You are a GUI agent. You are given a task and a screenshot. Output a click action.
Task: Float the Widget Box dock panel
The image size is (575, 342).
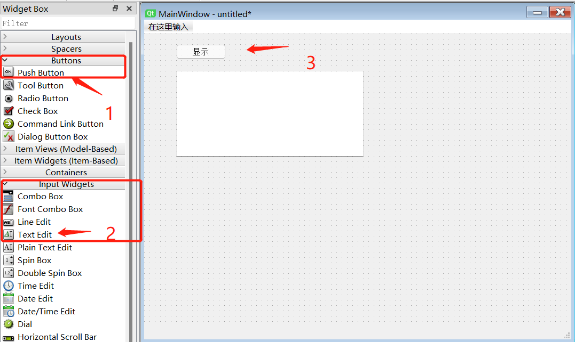tap(115, 9)
